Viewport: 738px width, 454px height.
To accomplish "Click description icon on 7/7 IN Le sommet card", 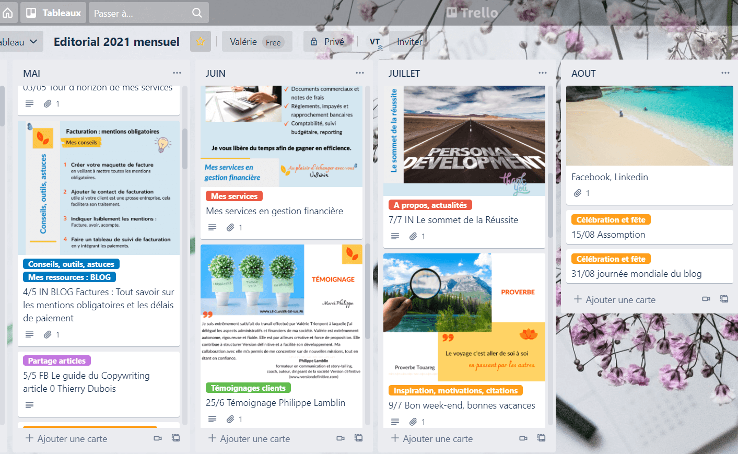I will click(395, 236).
